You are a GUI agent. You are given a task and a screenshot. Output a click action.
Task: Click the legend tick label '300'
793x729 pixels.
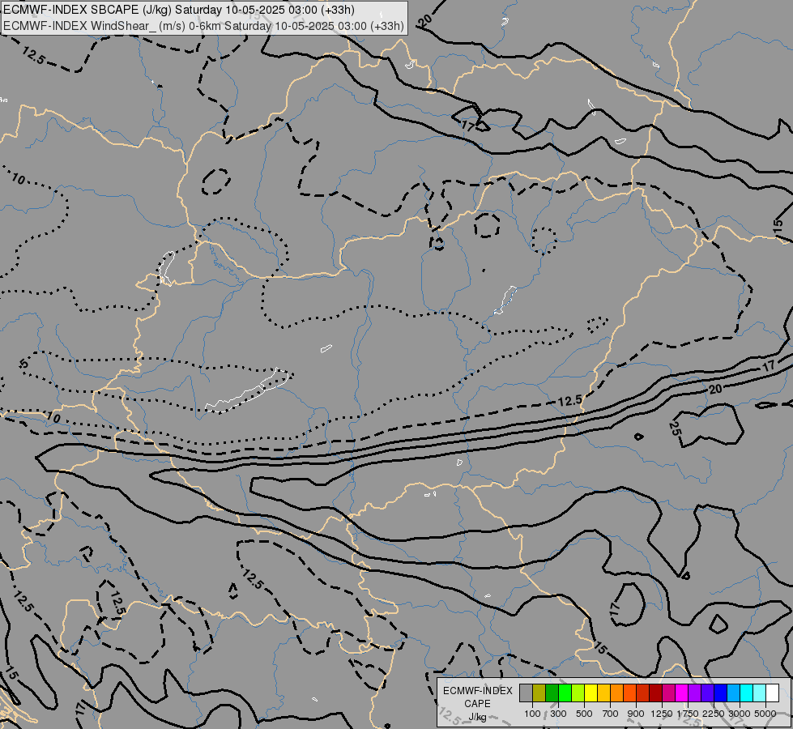(x=558, y=714)
